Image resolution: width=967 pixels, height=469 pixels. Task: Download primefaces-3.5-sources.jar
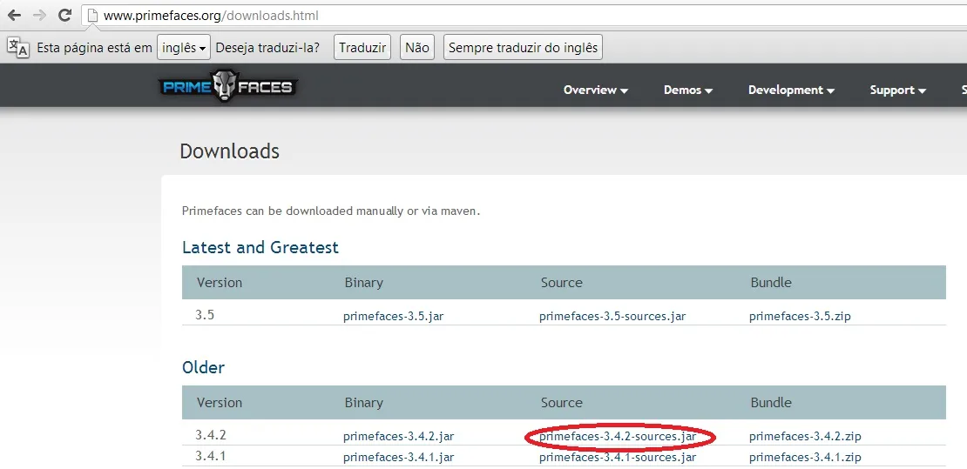(x=612, y=317)
